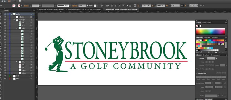Click the H height field 227.5417 in
This screenshot has height=100, width=231.
point(193,6)
